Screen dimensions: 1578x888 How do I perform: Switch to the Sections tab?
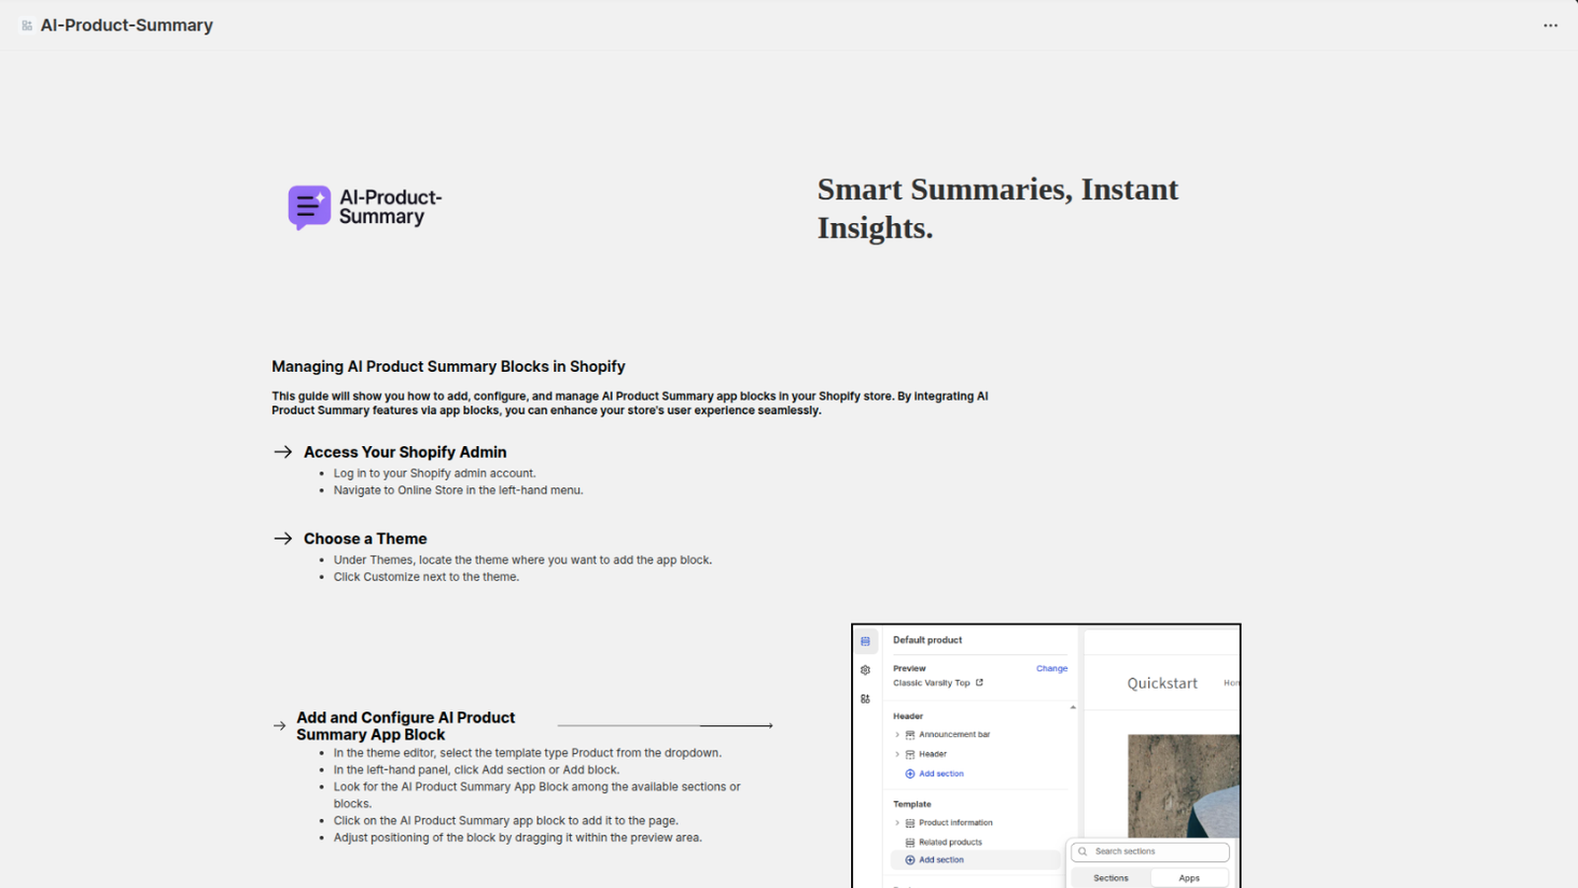[1111, 878]
